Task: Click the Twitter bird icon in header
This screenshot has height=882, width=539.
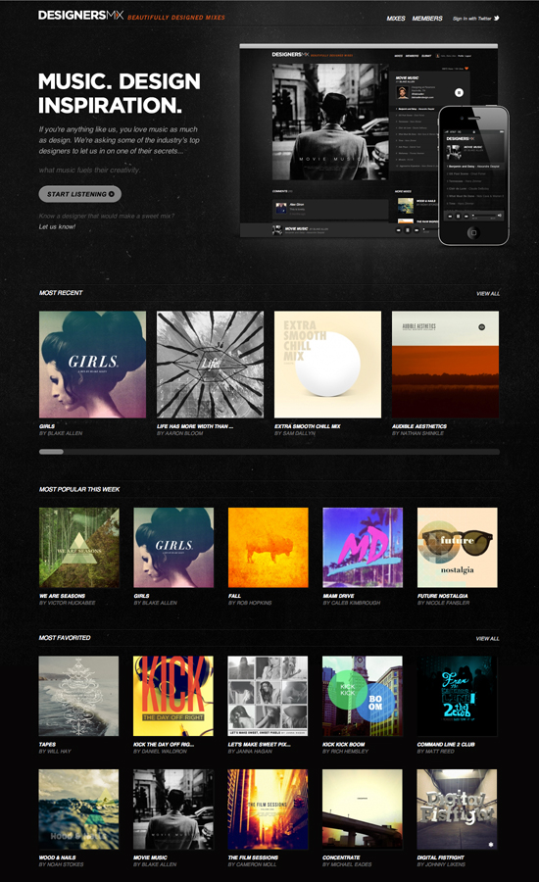Action: [x=497, y=18]
